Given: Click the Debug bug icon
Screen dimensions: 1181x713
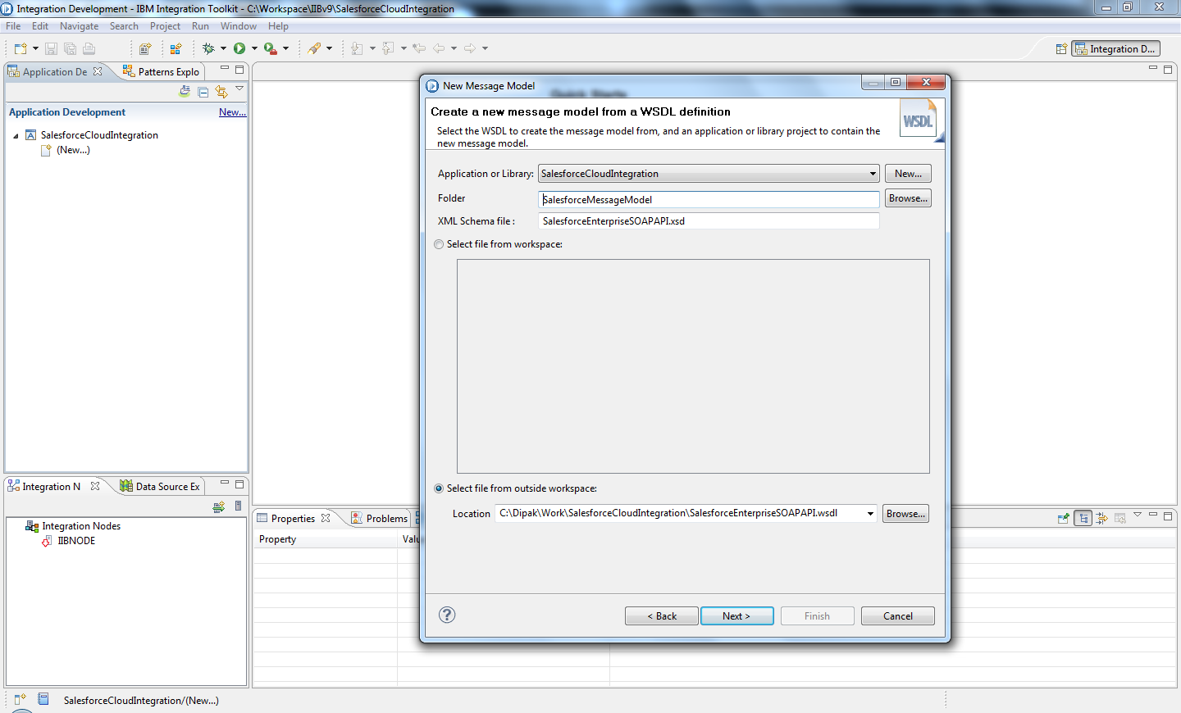Looking at the screenshot, I should point(208,48).
